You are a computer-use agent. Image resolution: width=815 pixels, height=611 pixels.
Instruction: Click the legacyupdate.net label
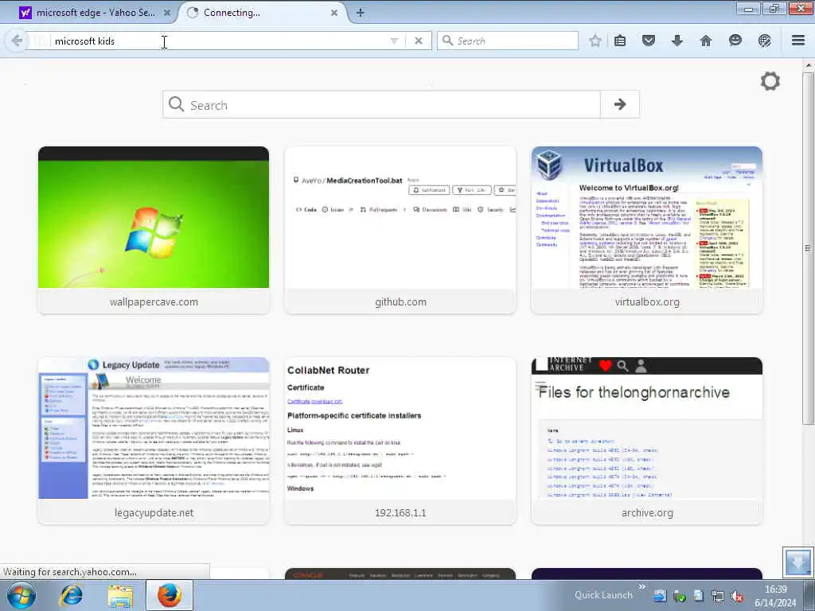pyautogui.click(x=154, y=513)
